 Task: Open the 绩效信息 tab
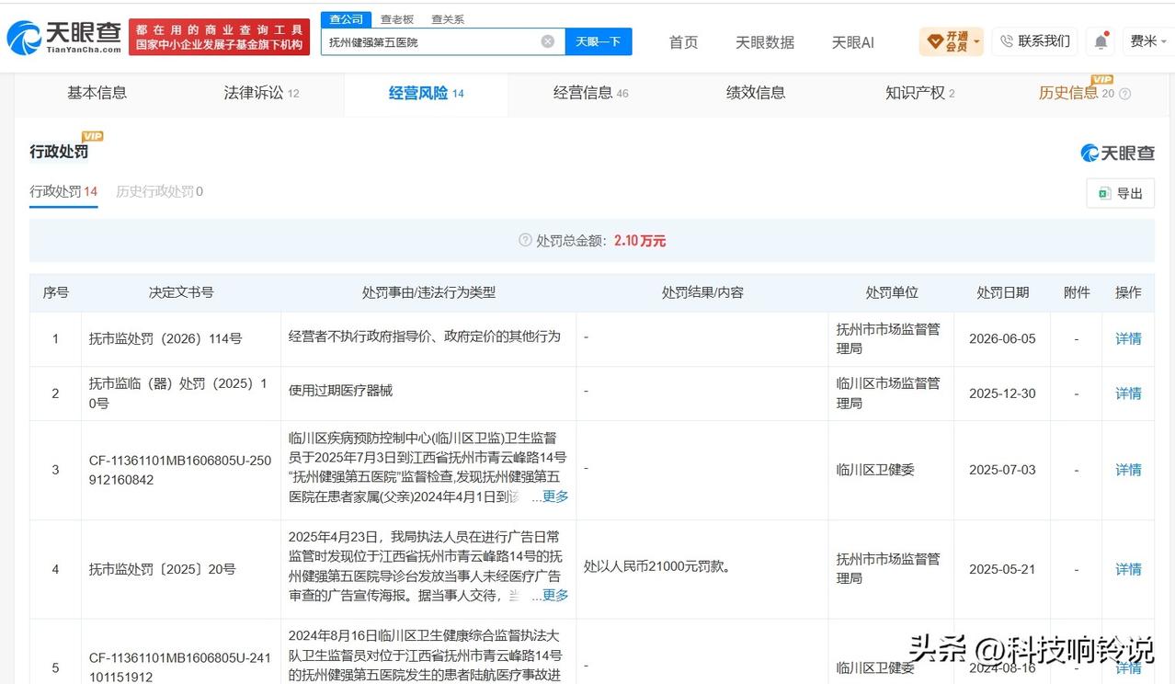click(756, 93)
